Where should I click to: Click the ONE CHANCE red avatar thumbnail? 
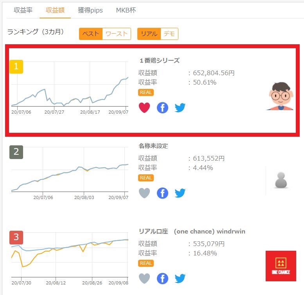(281, 266)
